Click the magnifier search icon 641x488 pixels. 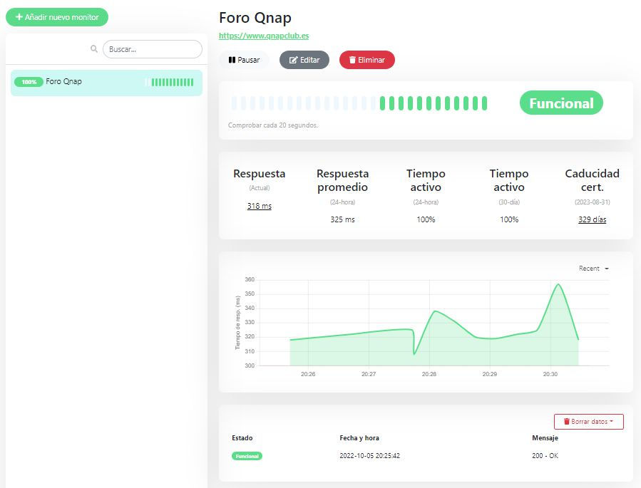(93, 49)
